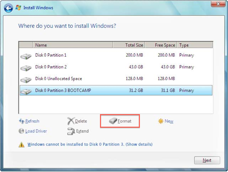Screen dimensions: 228x172
Task: Click the Delete X icon
Action: 71,121
